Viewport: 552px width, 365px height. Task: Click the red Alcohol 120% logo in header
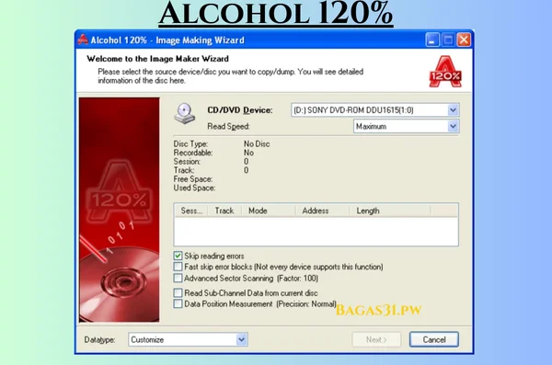[445, 72]
